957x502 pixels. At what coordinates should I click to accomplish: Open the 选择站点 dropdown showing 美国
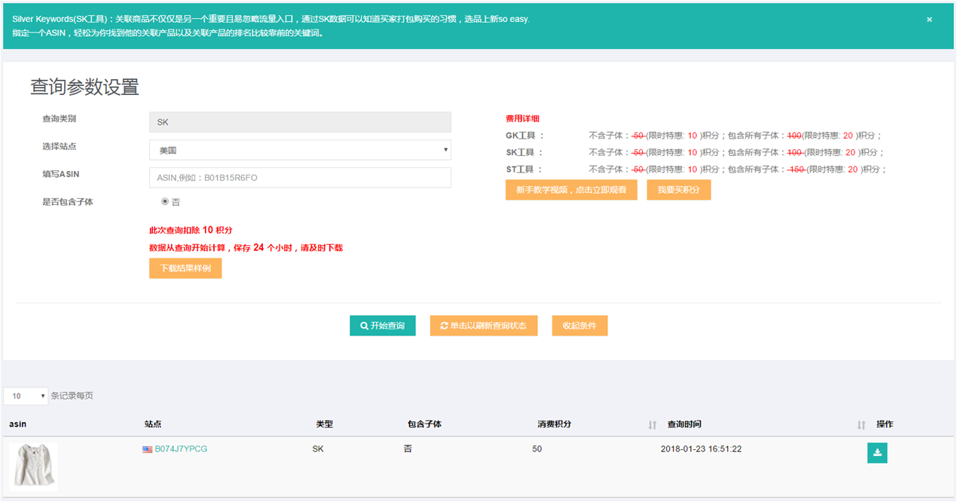coord(300,150)
